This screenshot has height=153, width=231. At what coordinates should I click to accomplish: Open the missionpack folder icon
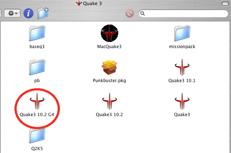pos(182,33)
